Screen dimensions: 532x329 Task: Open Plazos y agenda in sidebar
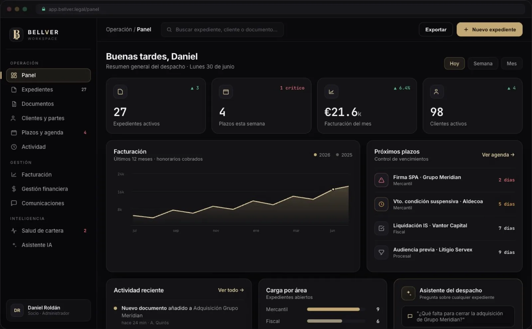pyautogui.click(x=49, y=132)
